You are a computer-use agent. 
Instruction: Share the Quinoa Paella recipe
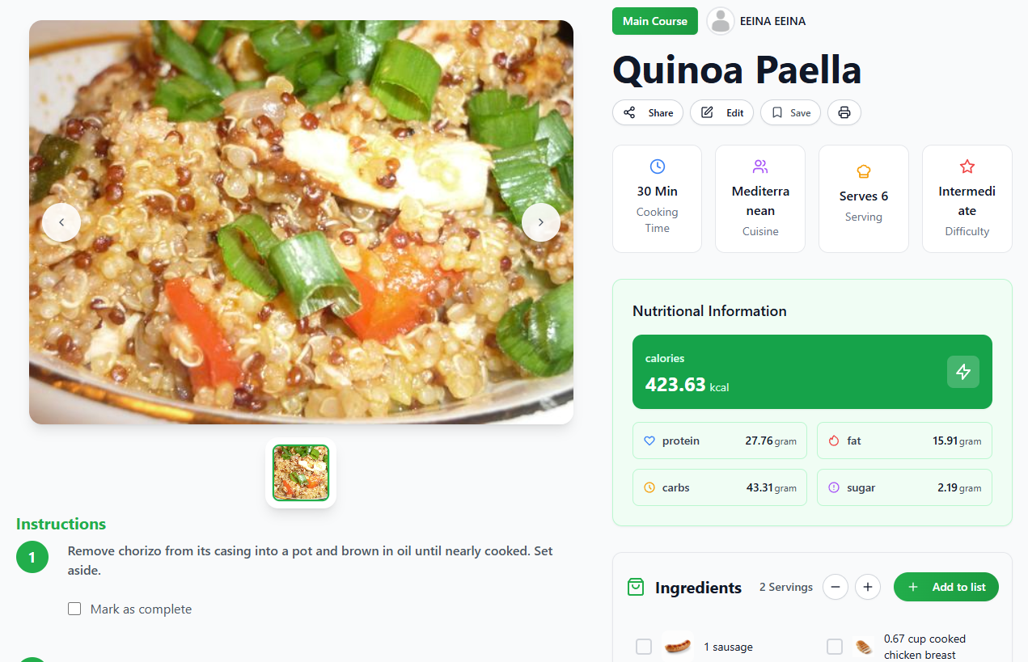[x=648, y=112]
